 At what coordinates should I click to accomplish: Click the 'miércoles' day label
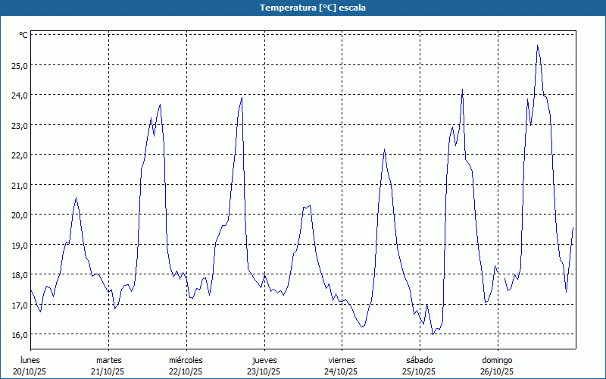coord(186,359)
